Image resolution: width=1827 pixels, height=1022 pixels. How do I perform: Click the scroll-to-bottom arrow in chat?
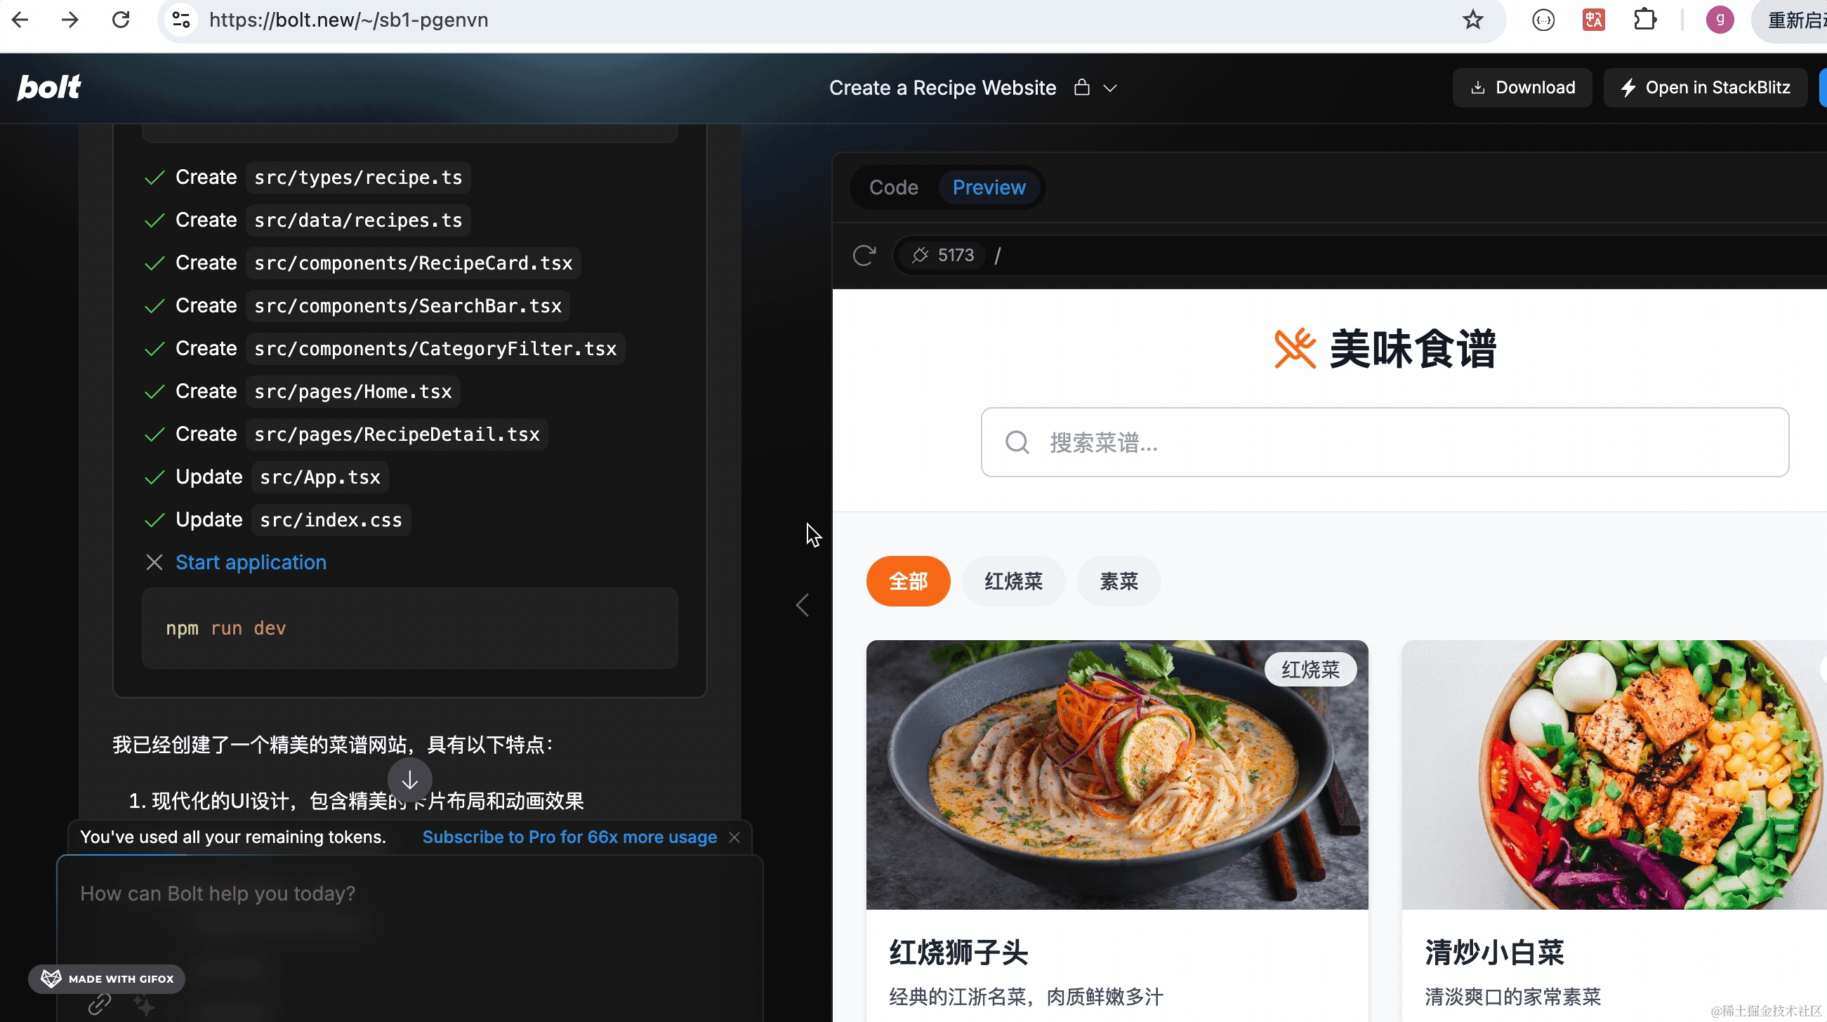409,780
